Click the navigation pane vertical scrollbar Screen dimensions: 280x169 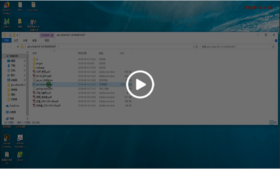point(27,85)
